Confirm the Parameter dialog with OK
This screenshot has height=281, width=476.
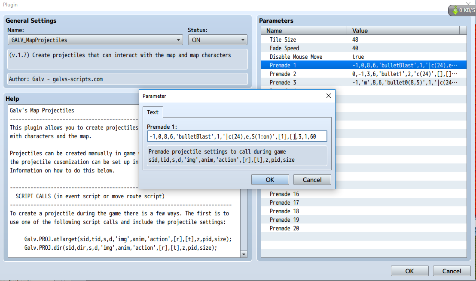(270, 180)
